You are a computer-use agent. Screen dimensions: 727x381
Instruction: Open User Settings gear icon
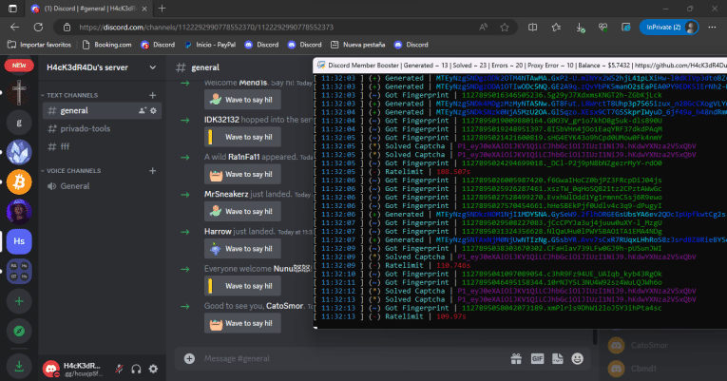[155, 368]
